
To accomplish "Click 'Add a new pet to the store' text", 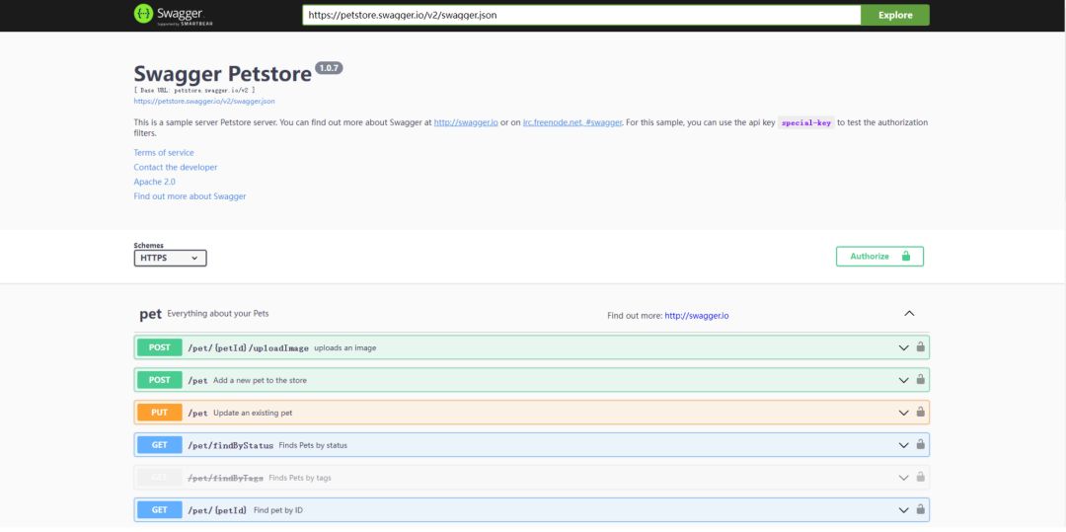I will [x=260, y=380].
